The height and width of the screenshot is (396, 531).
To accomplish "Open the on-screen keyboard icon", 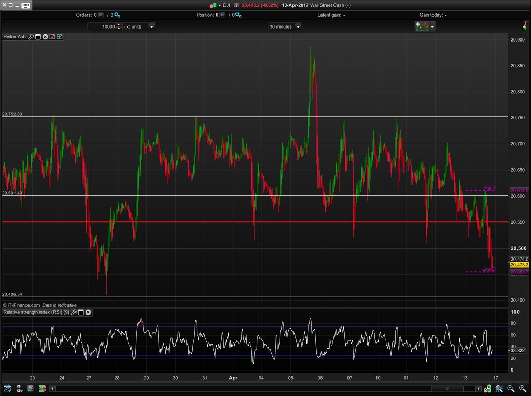I will pyautogui.click(x=25, y=5).
